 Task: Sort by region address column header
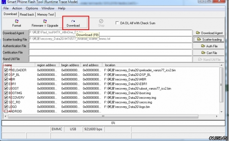coord(47,65)
